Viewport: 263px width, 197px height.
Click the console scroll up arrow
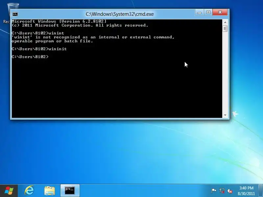click(x=225, y=22)
